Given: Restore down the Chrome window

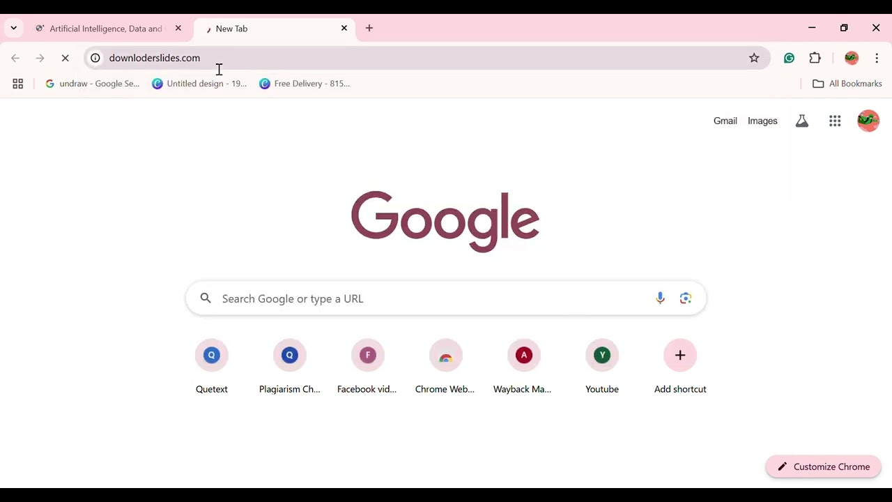Looking at the screenshot, I should click(844, 29).
